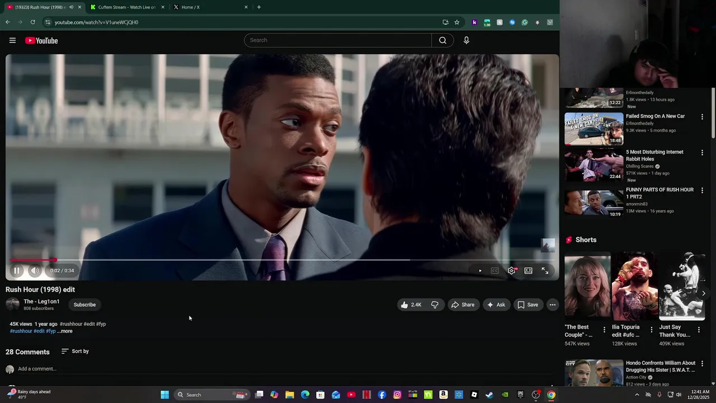Open File Explorer from taskbar
Image resolution: width=716 pixels, height=403 pixels.
pos(290,395)
